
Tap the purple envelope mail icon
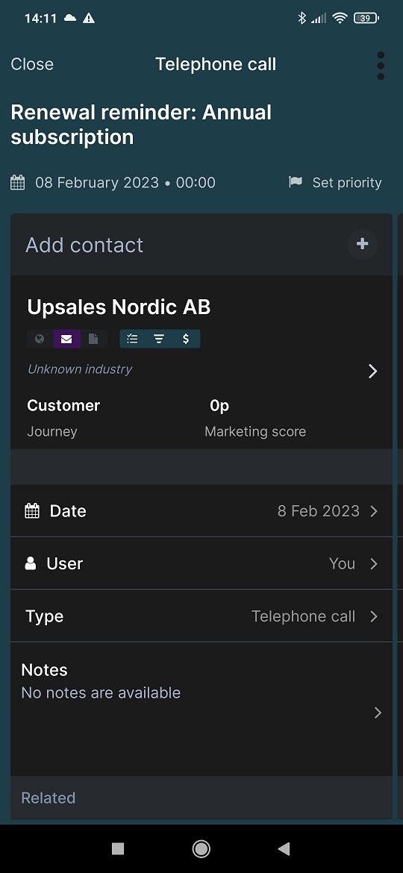click(67, 339)
